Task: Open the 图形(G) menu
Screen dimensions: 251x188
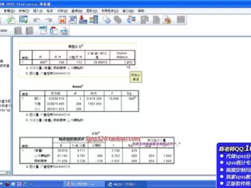Action: (92, 11)
